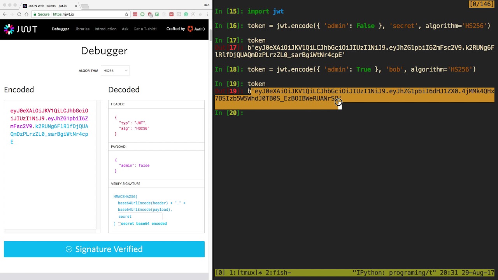Click the HMACSHA256( signature formula text
Screen dimensions: 498x280
tap(125, 197)
